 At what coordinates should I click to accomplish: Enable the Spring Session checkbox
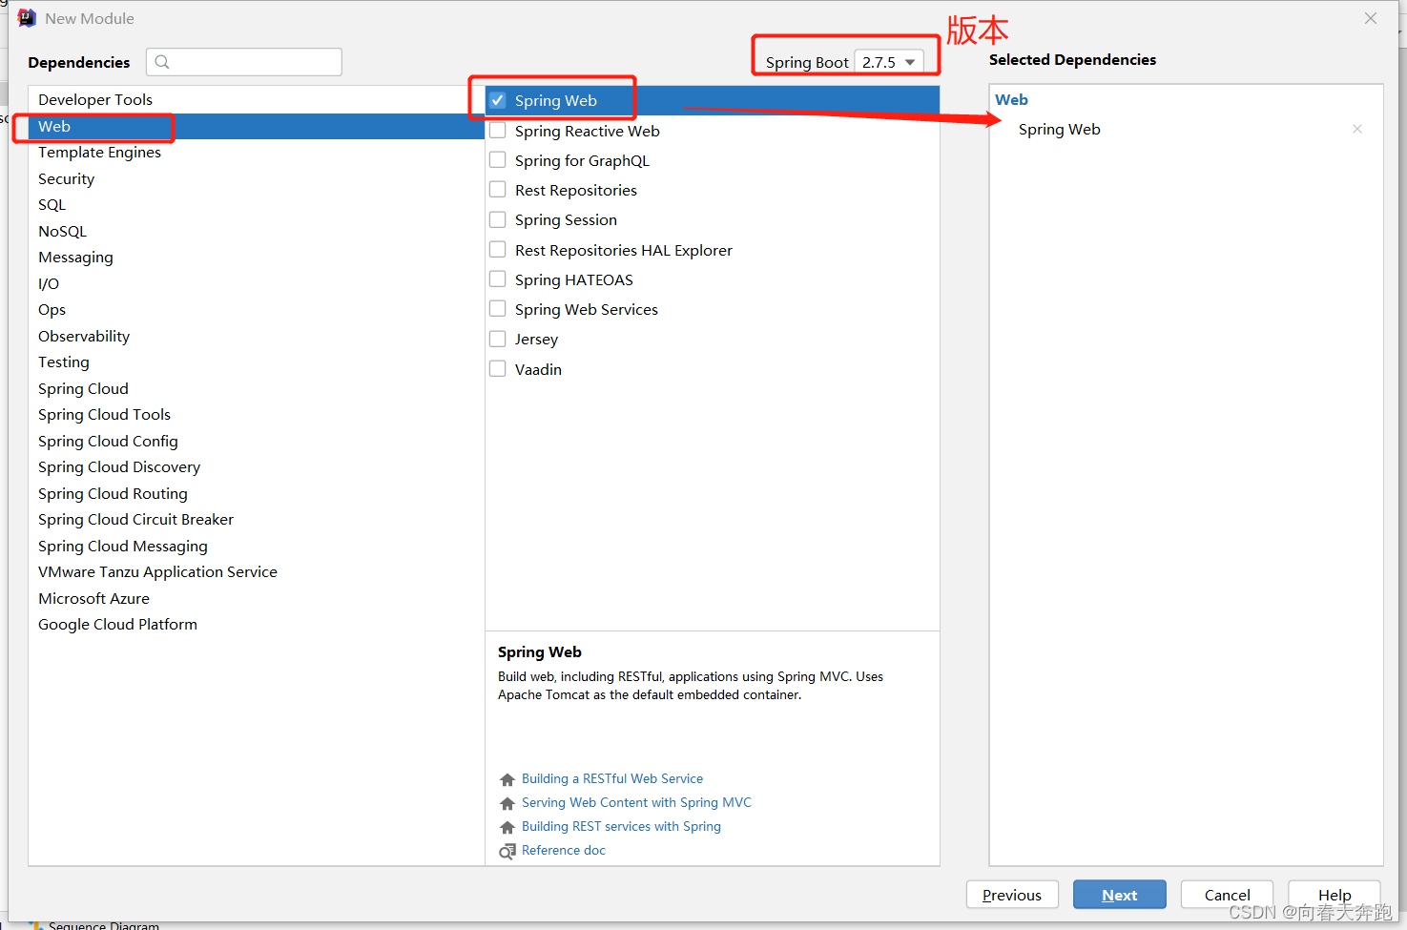click(498, 219)
